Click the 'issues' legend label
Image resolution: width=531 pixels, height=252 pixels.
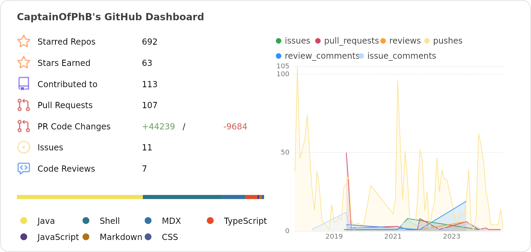298,41
